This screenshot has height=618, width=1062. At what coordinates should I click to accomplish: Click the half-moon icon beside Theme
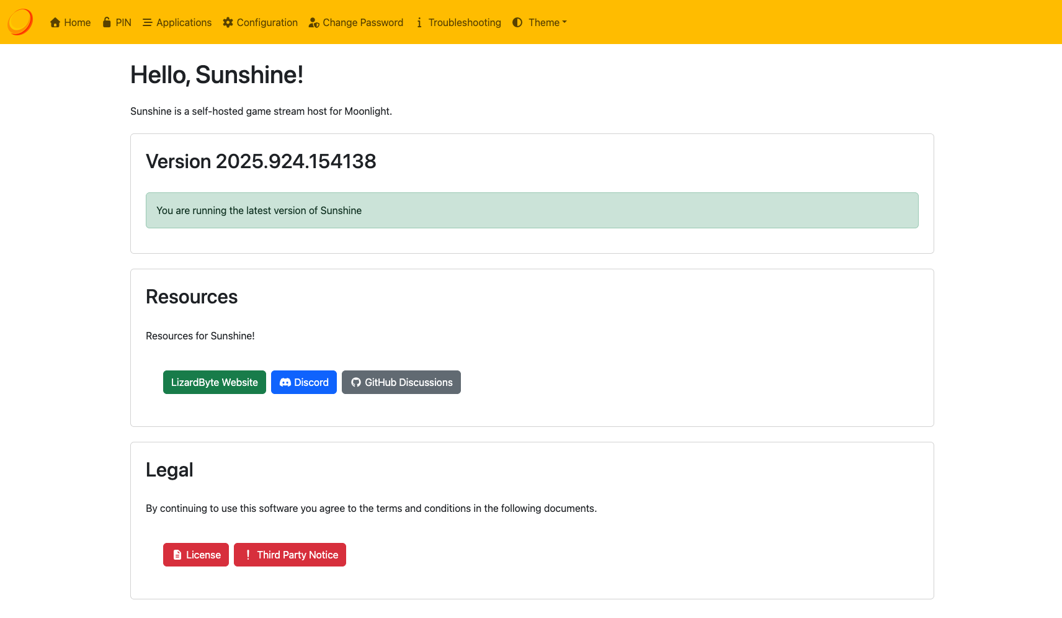click(517, 22)
